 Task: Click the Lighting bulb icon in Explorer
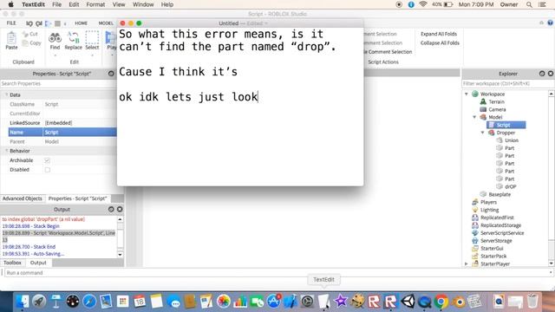coord(475,210)
